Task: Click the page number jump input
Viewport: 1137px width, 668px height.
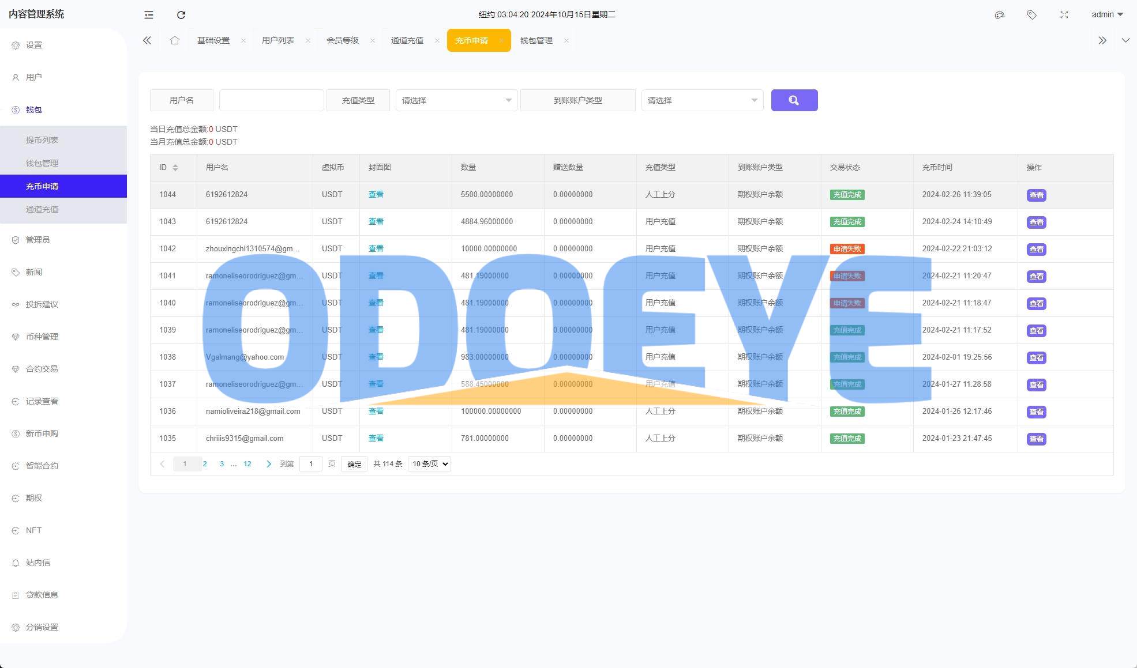Action: [x=311, y=464]
